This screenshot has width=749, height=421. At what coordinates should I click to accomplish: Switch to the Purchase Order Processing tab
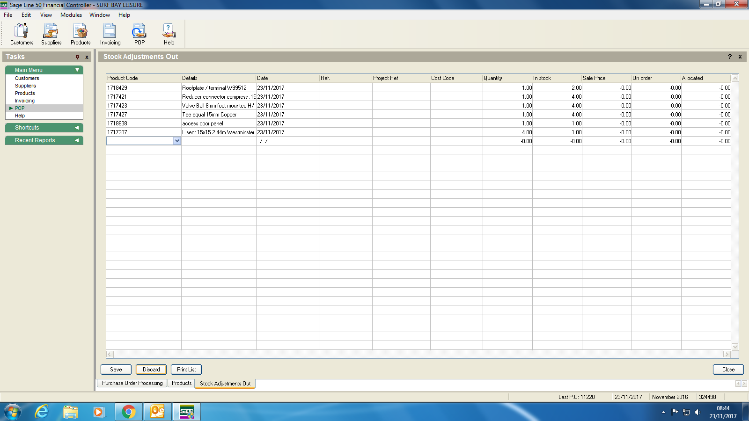coord(132,383)
